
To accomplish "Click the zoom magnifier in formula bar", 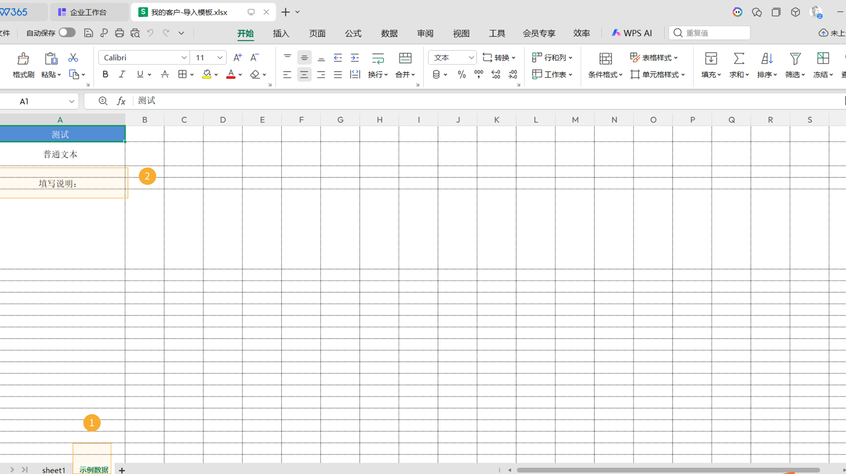I will pyautogui.click(x=103, y=101).
